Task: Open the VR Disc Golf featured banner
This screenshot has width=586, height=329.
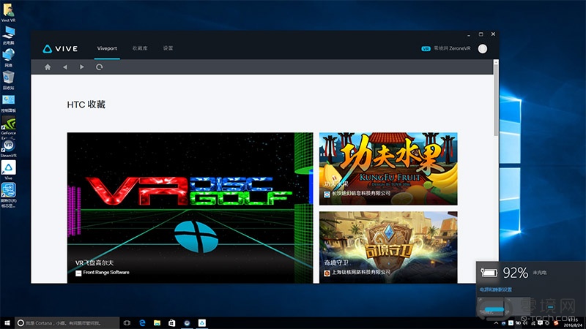Action: 190,207
